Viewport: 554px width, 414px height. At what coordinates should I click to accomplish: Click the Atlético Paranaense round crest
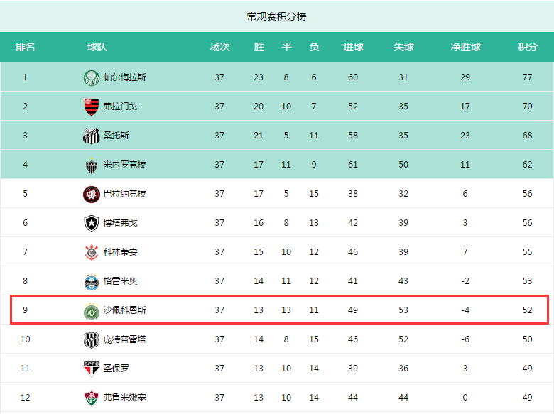[92, 195]
